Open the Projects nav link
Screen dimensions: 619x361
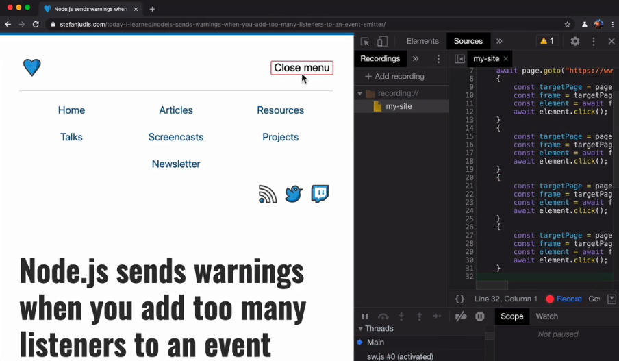(x=281, y=137)
